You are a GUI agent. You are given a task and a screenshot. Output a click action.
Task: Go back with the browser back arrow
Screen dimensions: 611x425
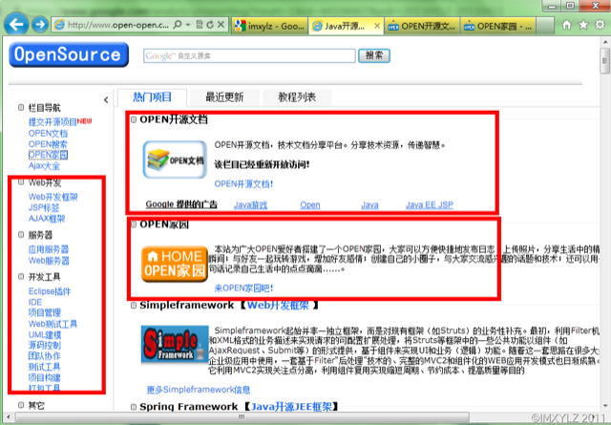16,25
